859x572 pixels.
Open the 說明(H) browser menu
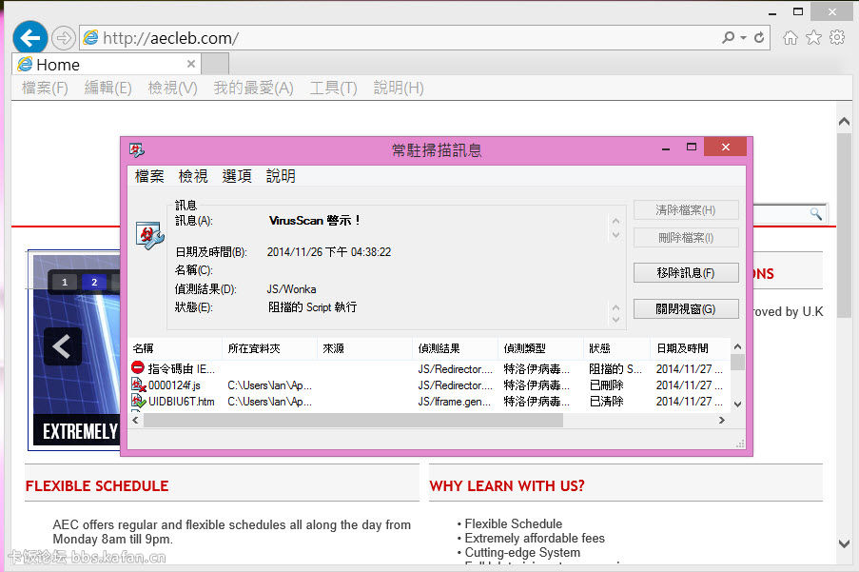(399, 88)
